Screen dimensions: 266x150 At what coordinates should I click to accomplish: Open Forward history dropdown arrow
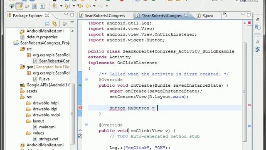tap(107, 6)
